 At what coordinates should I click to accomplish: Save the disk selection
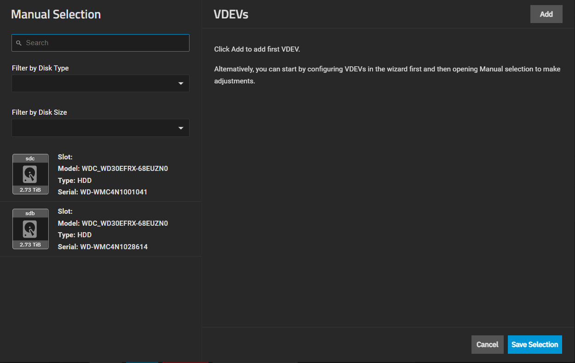click(535, 345)
